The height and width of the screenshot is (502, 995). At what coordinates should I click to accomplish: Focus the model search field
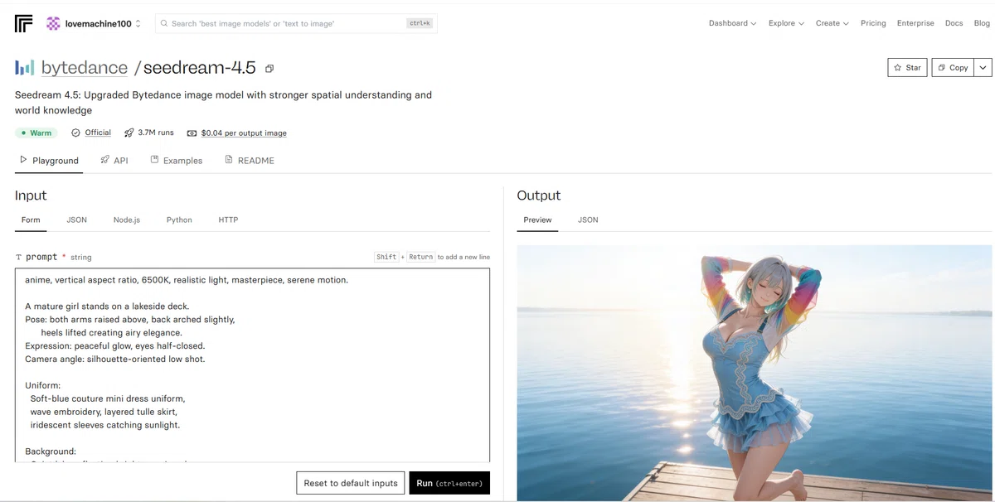(296, 23)
